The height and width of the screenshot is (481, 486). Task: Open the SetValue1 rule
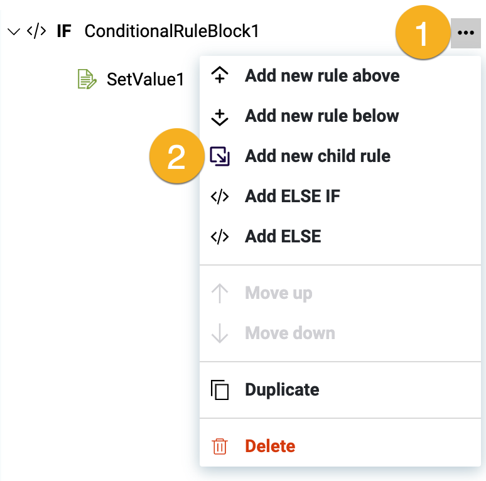pos(145,80)
